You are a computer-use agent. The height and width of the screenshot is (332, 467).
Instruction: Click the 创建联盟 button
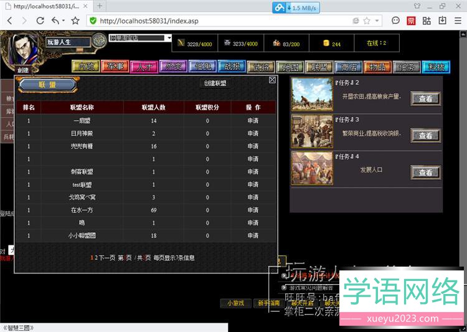coord(215,83)
